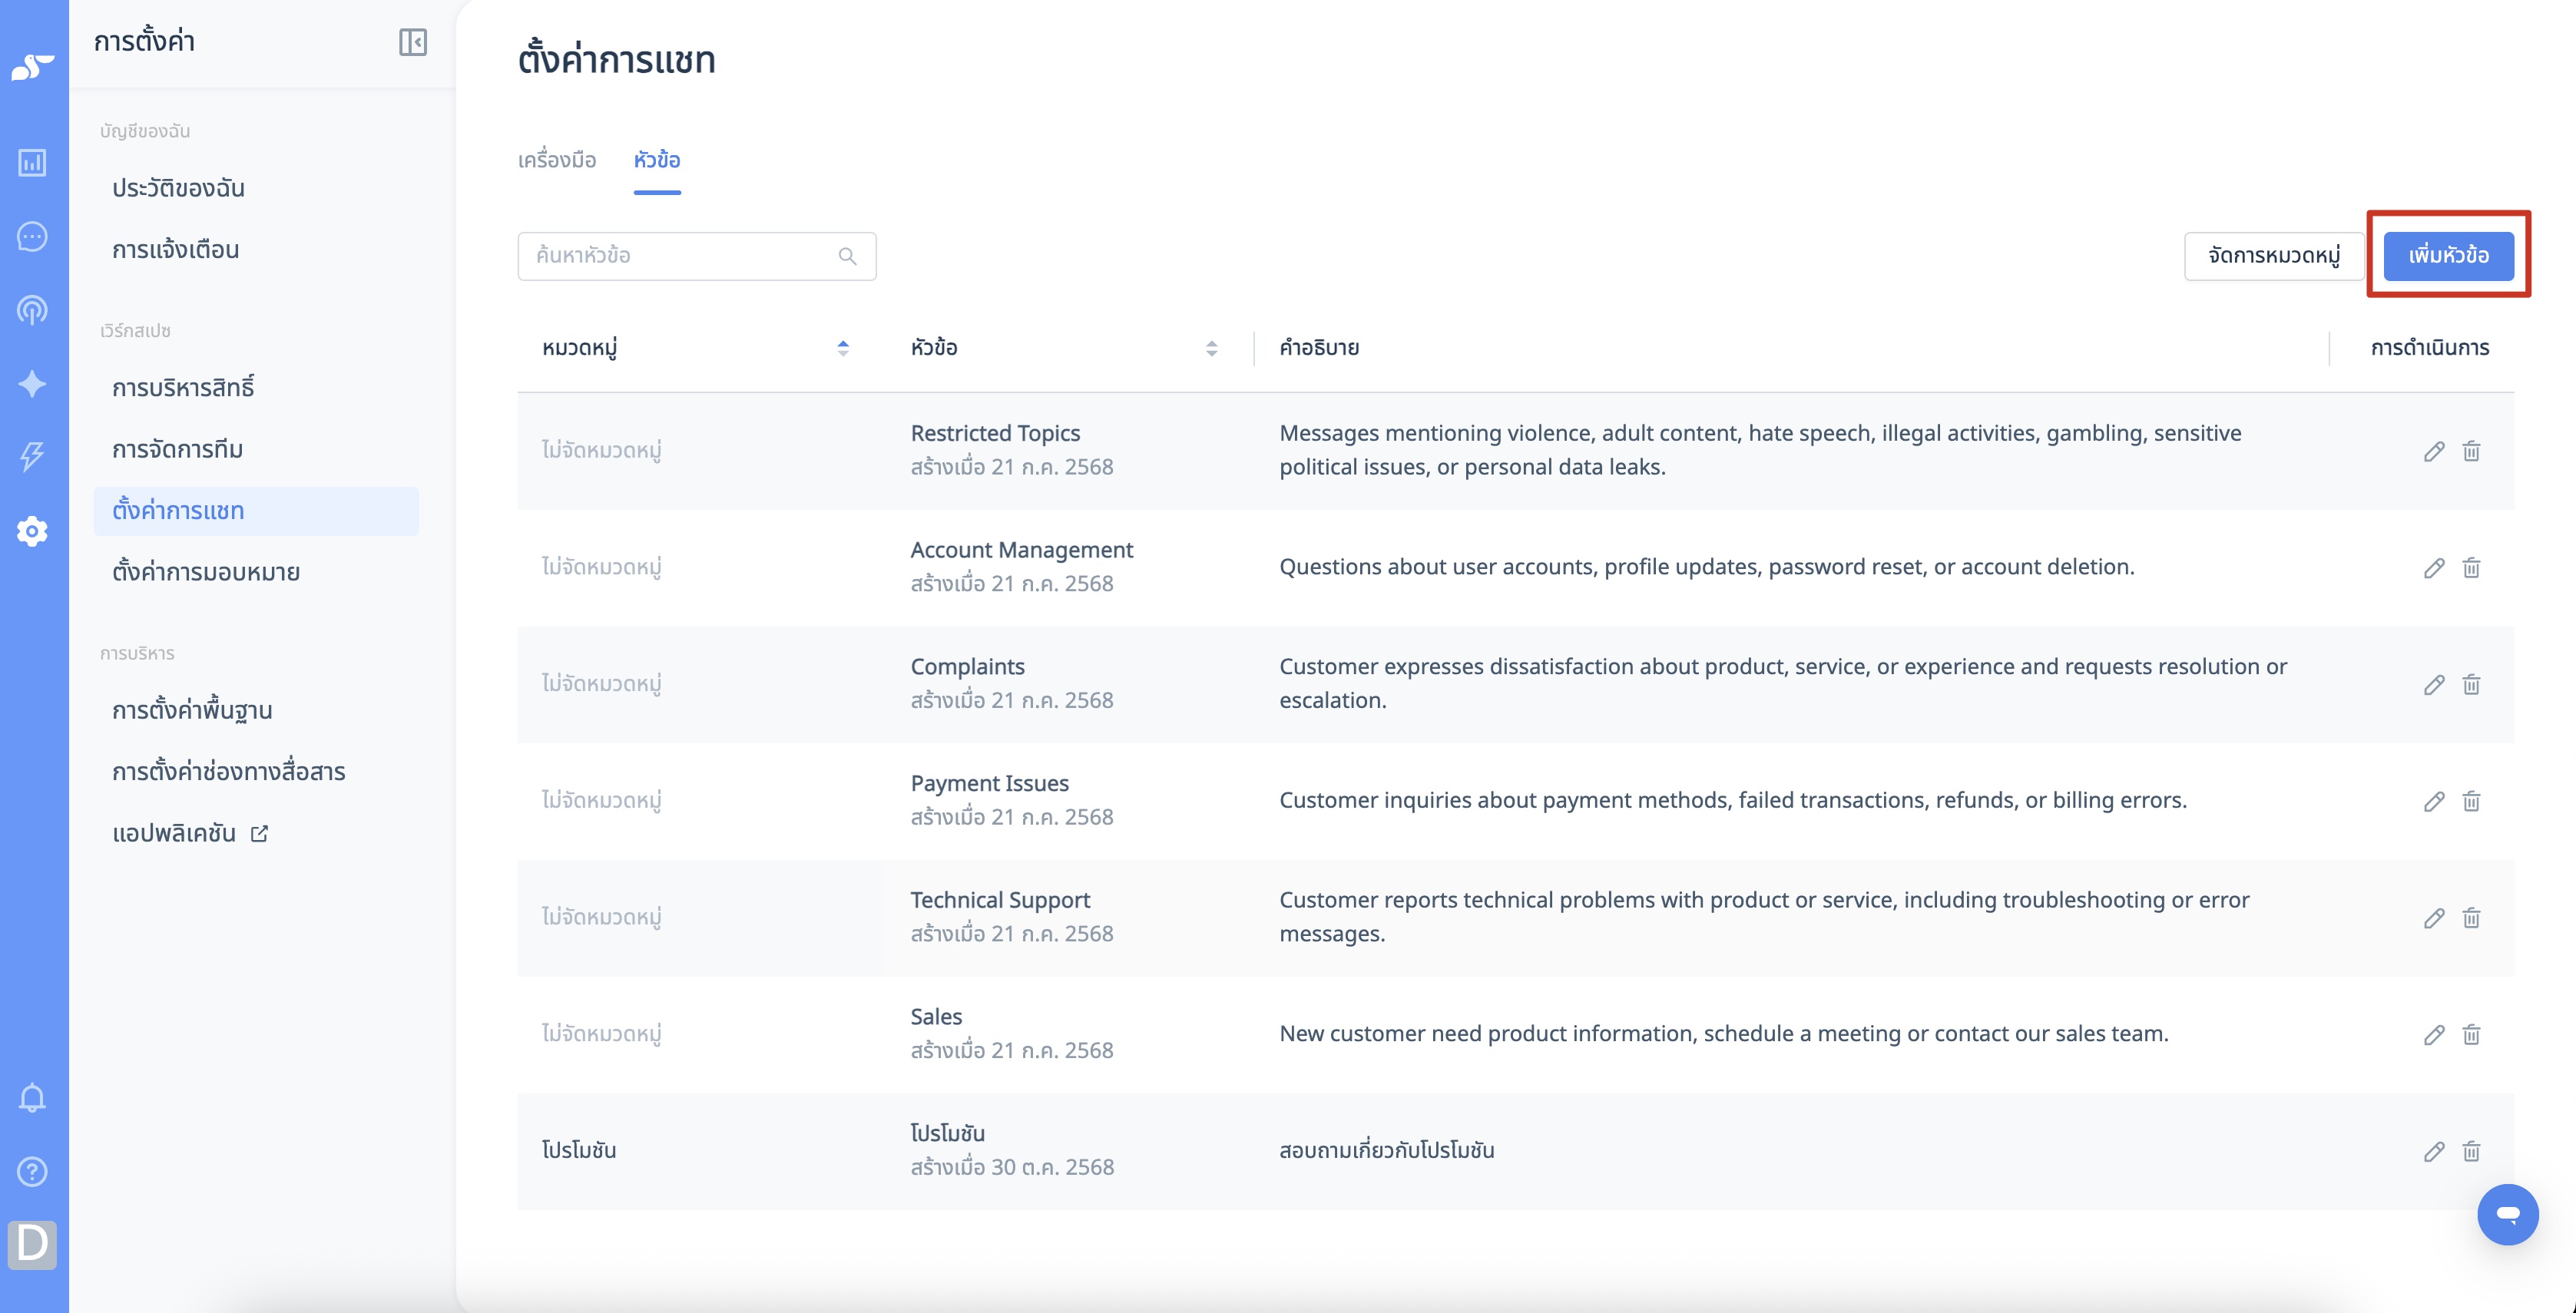Focus the ค้นหาหัวข้อ search field
This screenshot has width=2576, height=1313.
pyautogui.click(x=697, y=256)
